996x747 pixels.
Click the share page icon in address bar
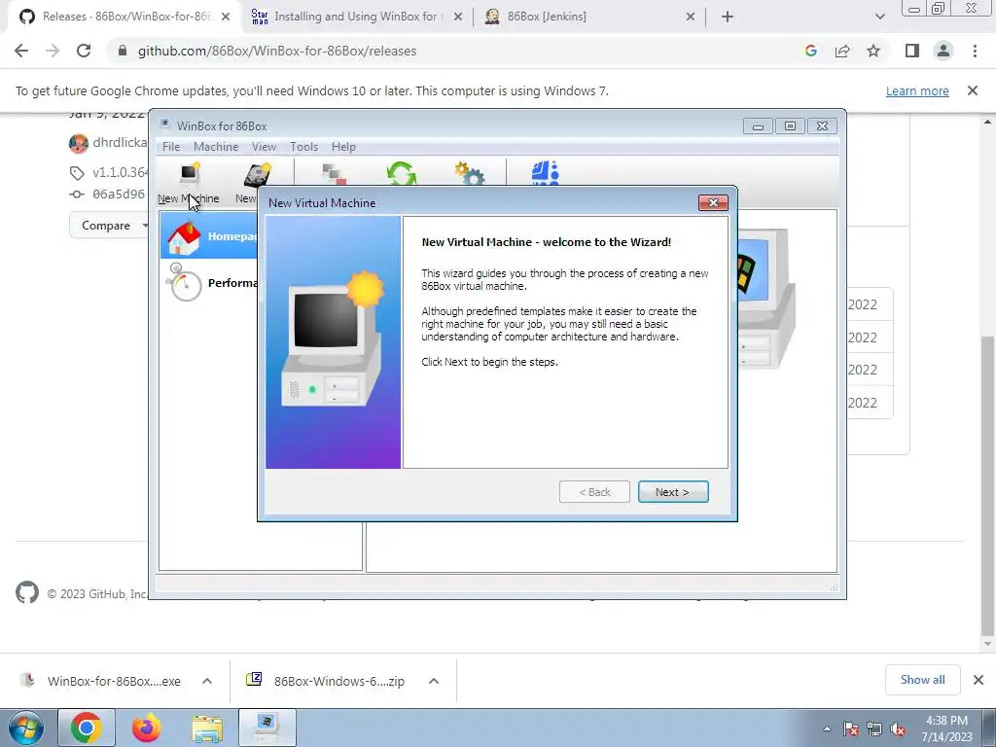click(842, 51)
